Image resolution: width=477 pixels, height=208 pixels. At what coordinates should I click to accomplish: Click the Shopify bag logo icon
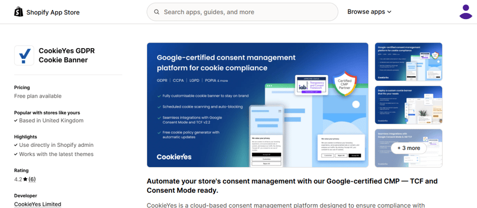[x=19, y=12]
